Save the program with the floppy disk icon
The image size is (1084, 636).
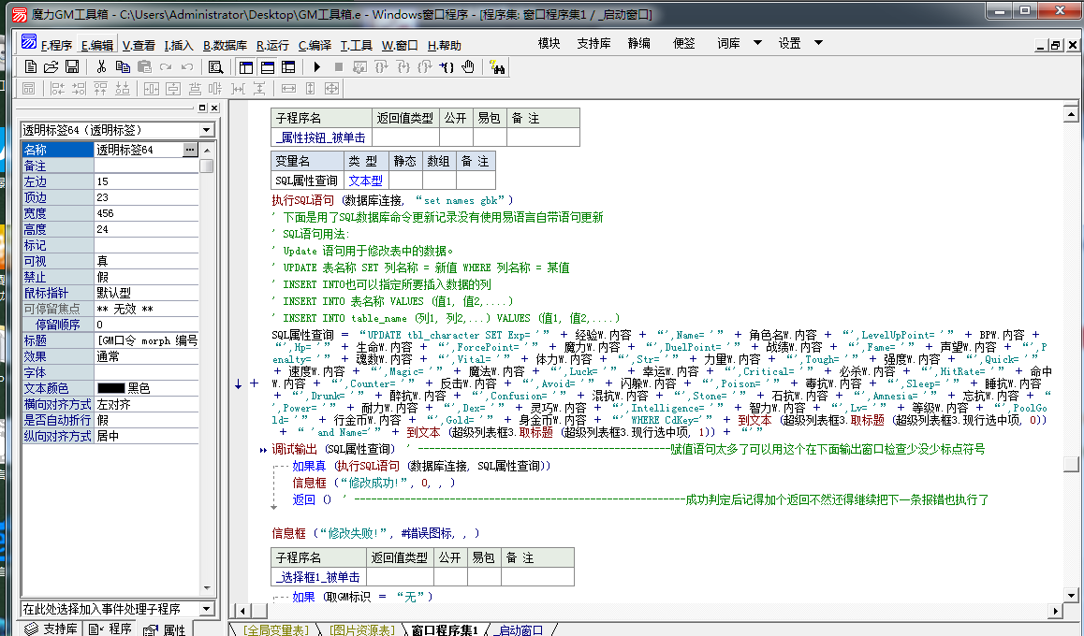[x=71, y=66]
